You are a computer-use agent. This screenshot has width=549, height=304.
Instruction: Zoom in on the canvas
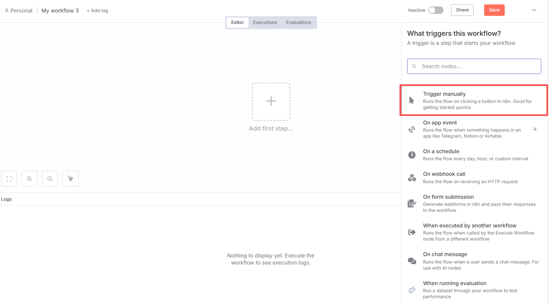pyautogui.click(x=29, y=179)
